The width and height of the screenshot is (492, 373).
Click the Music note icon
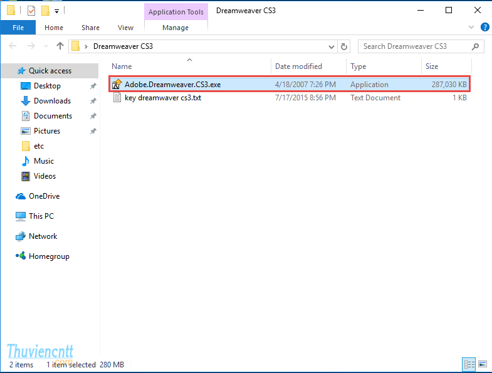(26, 161)
